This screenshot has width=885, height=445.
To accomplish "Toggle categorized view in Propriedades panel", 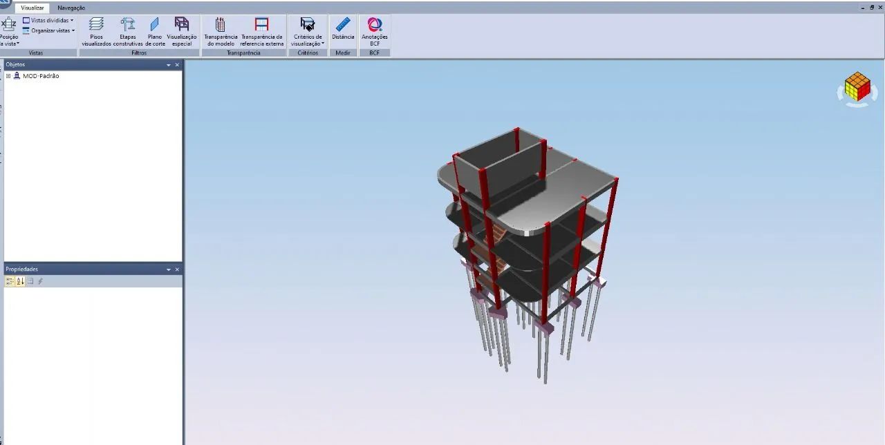I will (x=10, y=281).
